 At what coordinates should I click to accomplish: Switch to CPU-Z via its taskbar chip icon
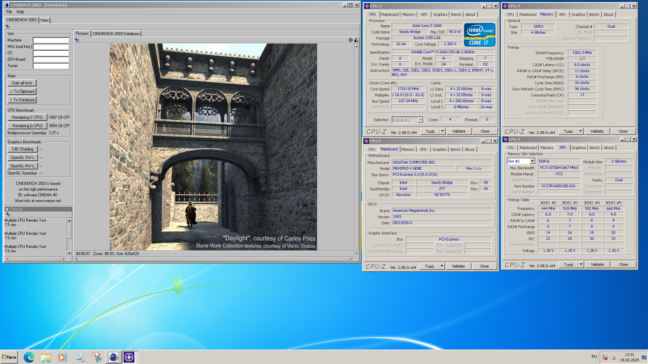(x=129, y=357)
